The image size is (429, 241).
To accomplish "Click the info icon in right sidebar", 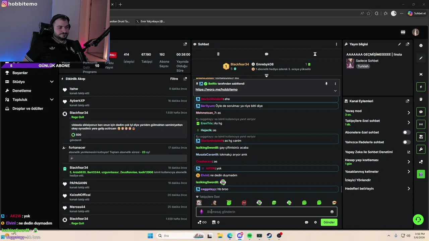I will (x=421, y=46).
